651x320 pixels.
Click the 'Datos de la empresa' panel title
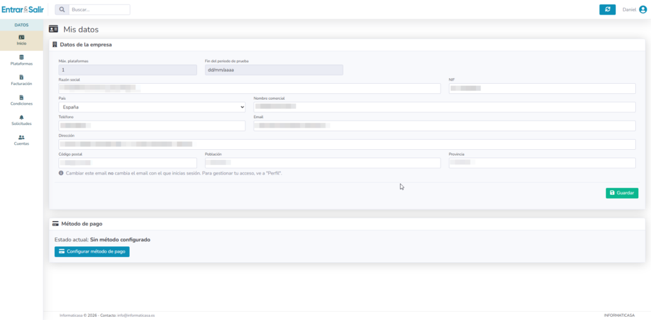pos(86,44)
